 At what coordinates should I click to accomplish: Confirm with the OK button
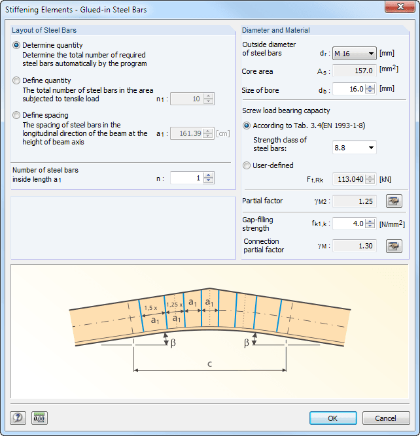(333, 418)
